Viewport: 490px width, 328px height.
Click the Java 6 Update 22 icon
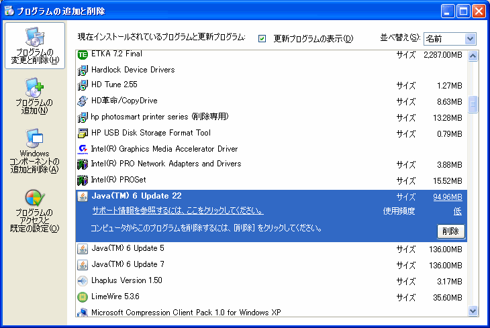click(83, 197)
